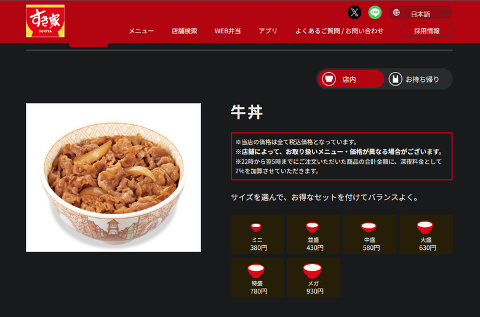Click the 採用情報 button
The height and width of the screenshot is (317, 480).
click(426, 31)
